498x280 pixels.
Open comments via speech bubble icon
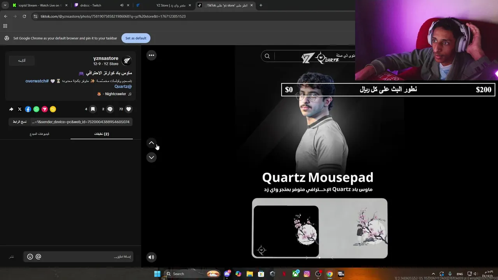[x=110, y=109]
